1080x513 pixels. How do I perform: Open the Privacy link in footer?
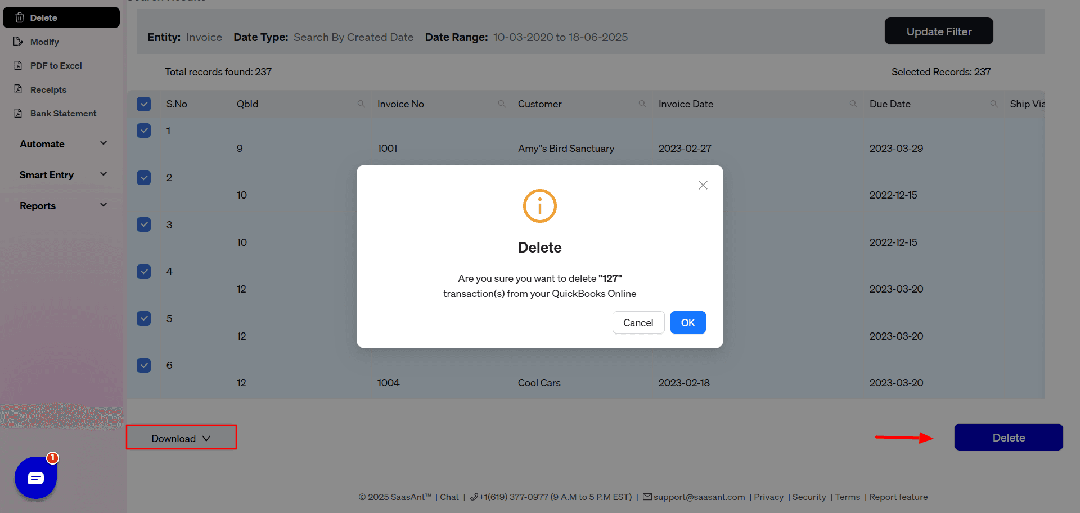769,497
